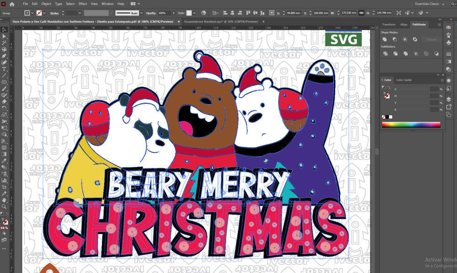Open the Artboards panel icon
The image size is (457, 273).
pyautogui.click(x=449, y=115)
